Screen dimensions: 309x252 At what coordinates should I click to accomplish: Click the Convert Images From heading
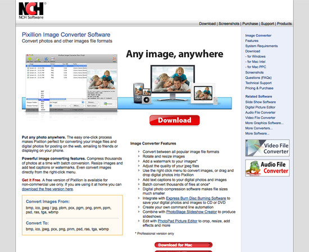tap(48, 202)
